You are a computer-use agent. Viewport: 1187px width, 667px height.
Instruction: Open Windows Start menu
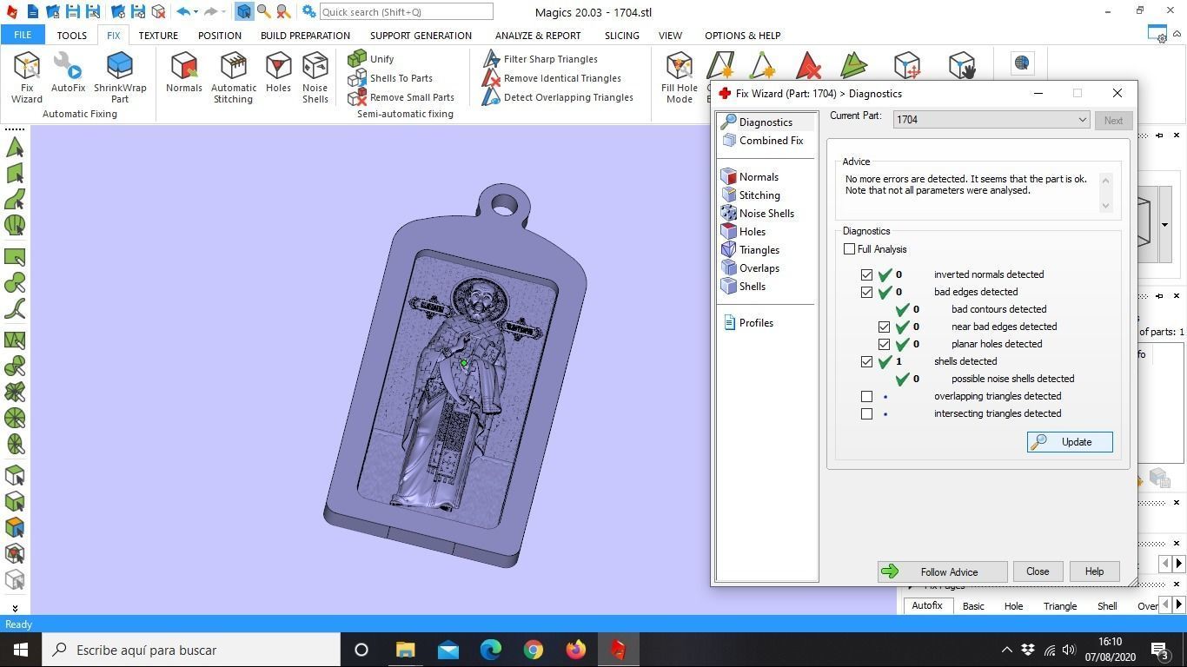click(20, 650)
